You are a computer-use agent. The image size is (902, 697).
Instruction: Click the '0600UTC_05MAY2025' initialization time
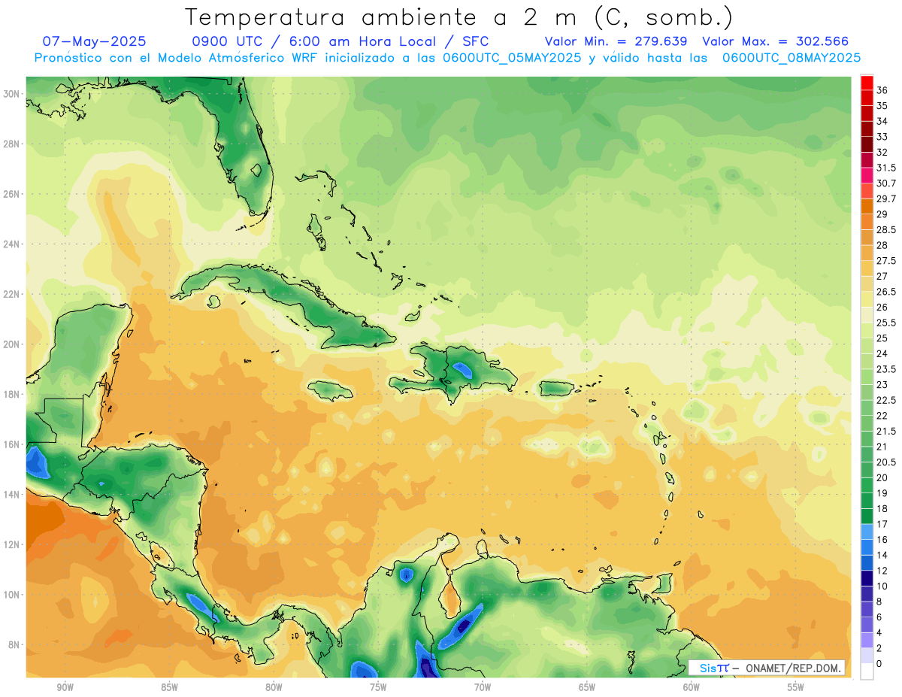tap(513, 57)
